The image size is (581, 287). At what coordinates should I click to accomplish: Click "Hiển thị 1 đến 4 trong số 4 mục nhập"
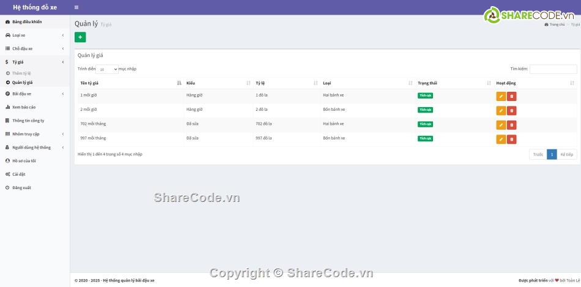tap(109, 154)
